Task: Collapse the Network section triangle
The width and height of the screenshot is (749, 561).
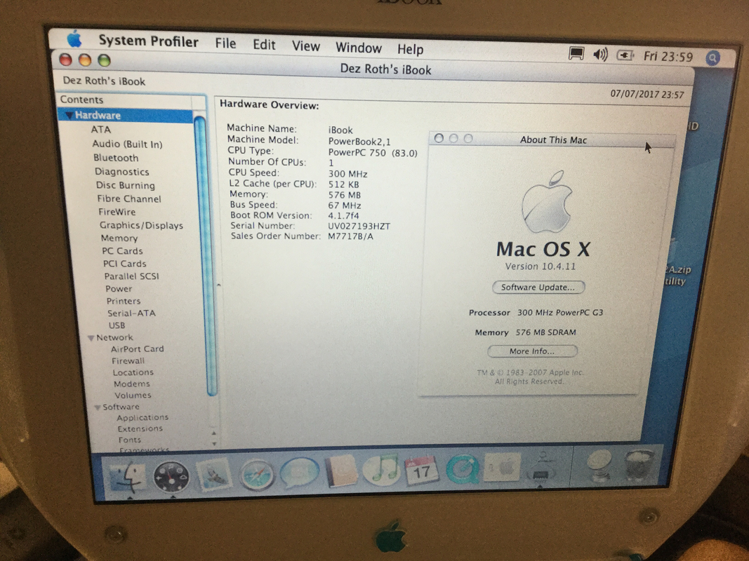Action: pyautogui.click(x=91, y=338)
